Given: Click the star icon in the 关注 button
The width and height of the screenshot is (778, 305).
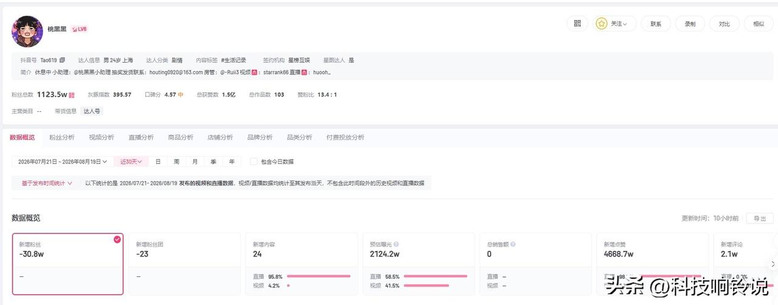Looking at the screenshot, I should click(x=601, y=24).
